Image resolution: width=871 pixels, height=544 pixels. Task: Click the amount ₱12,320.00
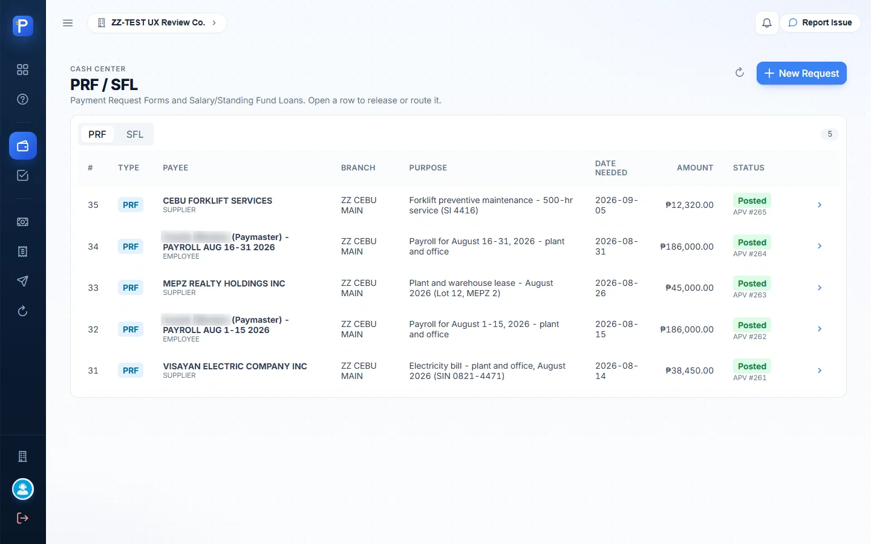coord(690,205)
